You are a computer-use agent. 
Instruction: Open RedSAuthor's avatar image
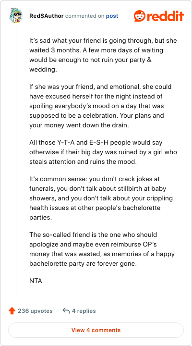pyautogui.click(x=16, y=16)
